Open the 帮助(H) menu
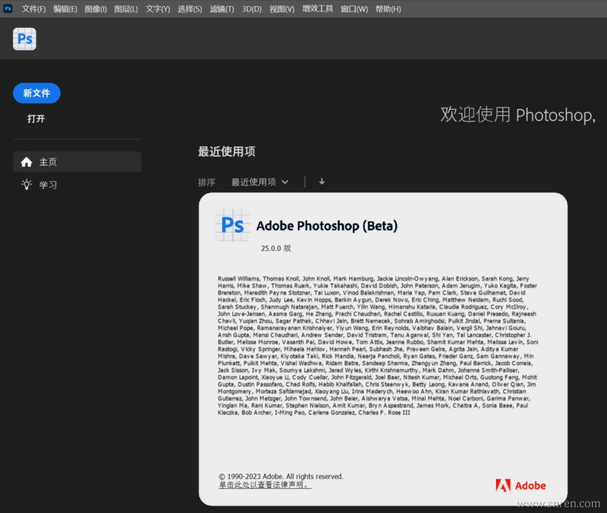 (388, 9)
